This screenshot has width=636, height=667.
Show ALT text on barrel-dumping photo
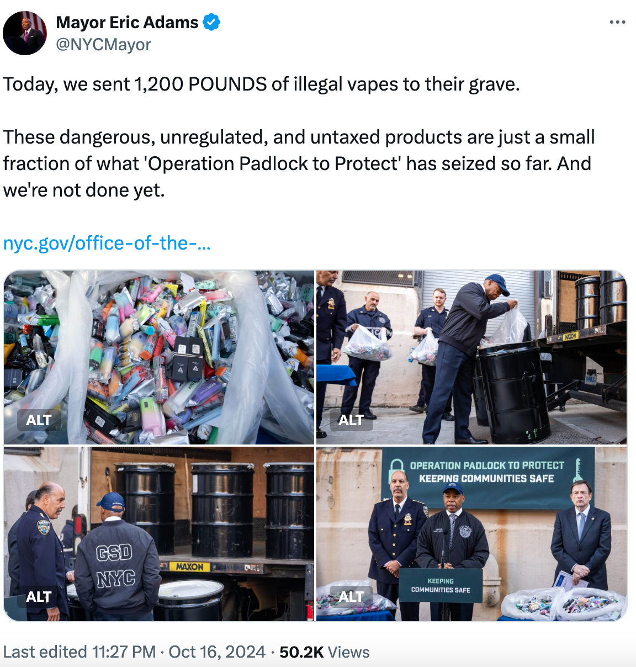351,420
